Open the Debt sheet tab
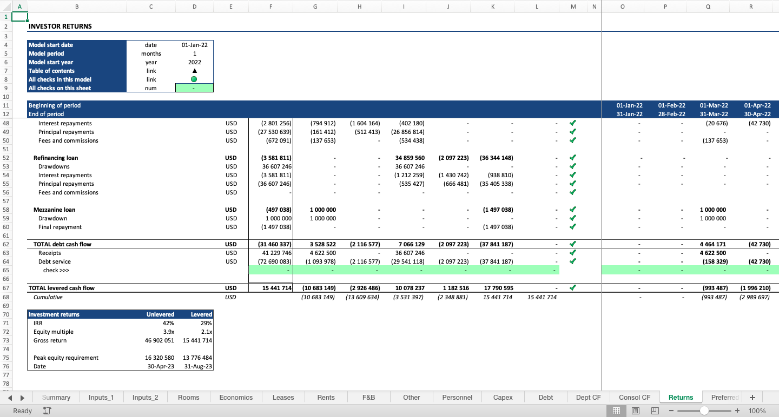Viewport: 779px width, 417px height. (545, 397)
